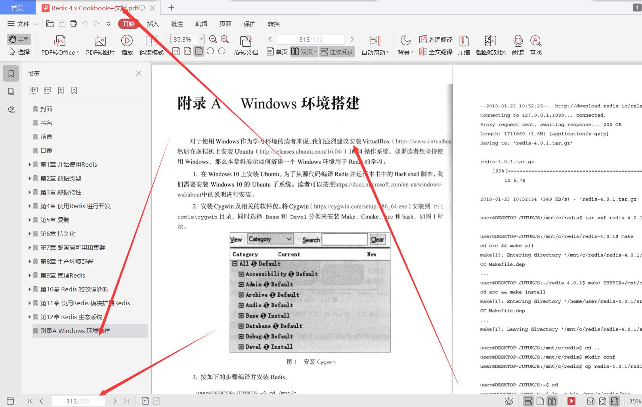Viewport: 642px width, 407px height.
Task: Start slideshow with the 播放 button
Action: click(x=127, y=46)
